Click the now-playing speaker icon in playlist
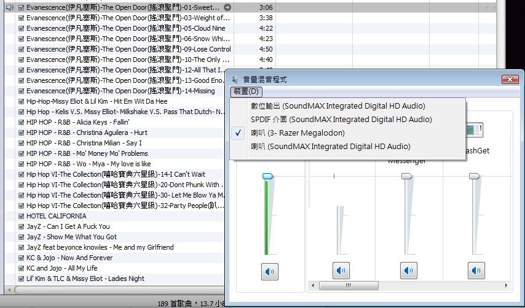Screen dimensions: 525x308 point(10,7)
